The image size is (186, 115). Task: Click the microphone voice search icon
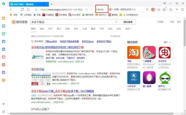click(116, 22)
